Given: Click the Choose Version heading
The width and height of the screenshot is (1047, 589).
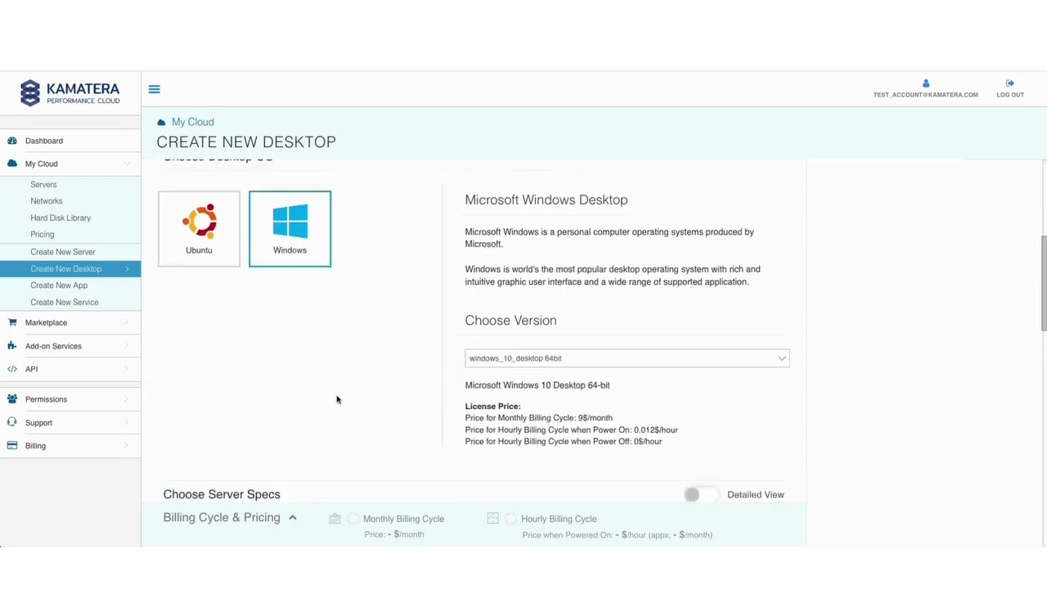Looking at the screenshot, I should 510,321.
